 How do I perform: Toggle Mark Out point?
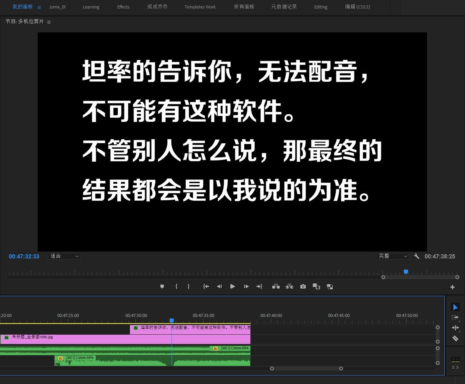point(188,286)
